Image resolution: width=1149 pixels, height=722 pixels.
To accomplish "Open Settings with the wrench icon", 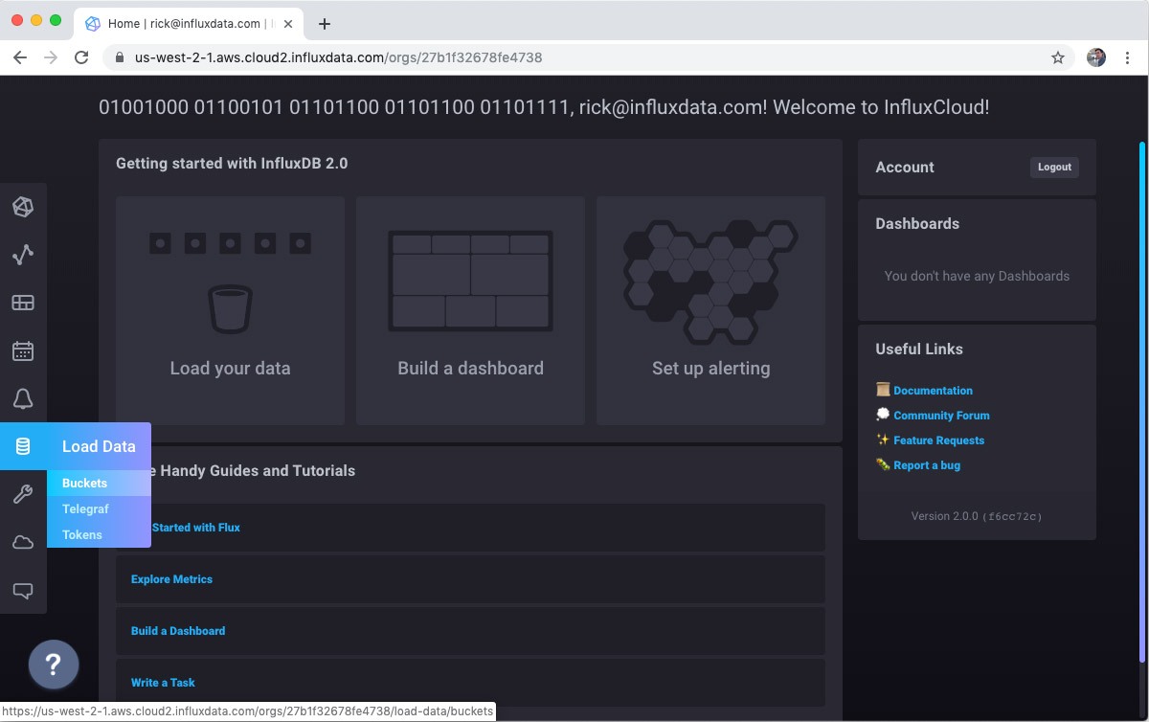I will click(x=24, y=494).
